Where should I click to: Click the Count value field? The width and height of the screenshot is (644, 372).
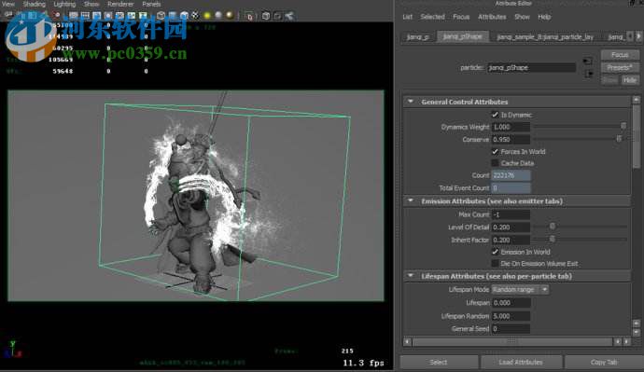(x=511, y=175)
